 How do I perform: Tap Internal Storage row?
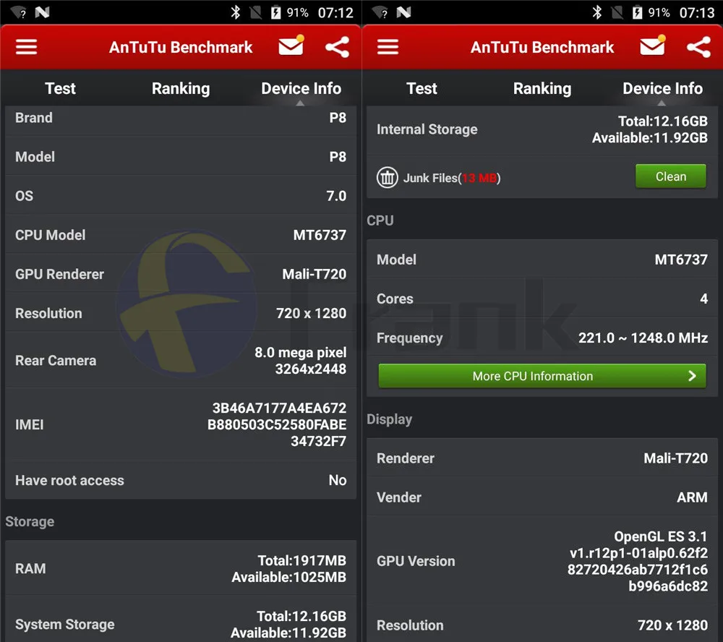pyautogui.click(x=542, y=130)
